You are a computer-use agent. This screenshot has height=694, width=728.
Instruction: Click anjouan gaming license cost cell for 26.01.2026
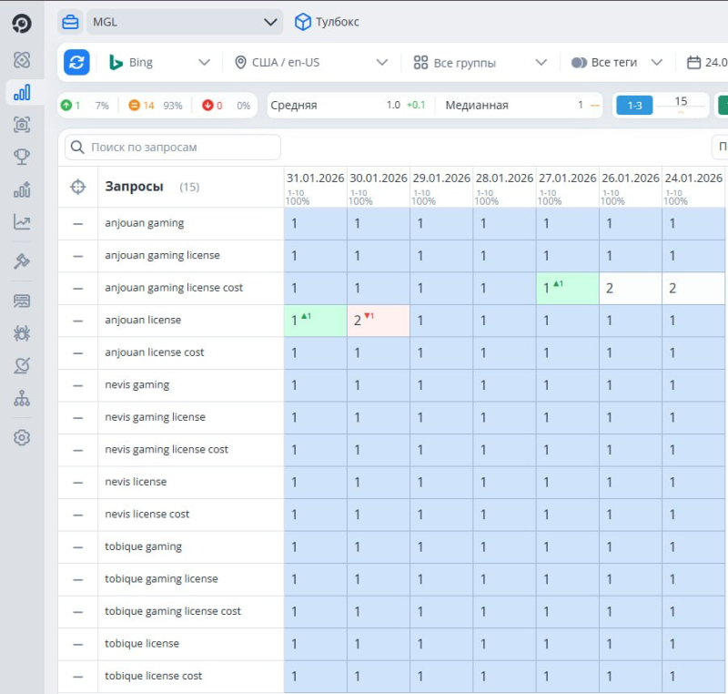pos(631,288)
